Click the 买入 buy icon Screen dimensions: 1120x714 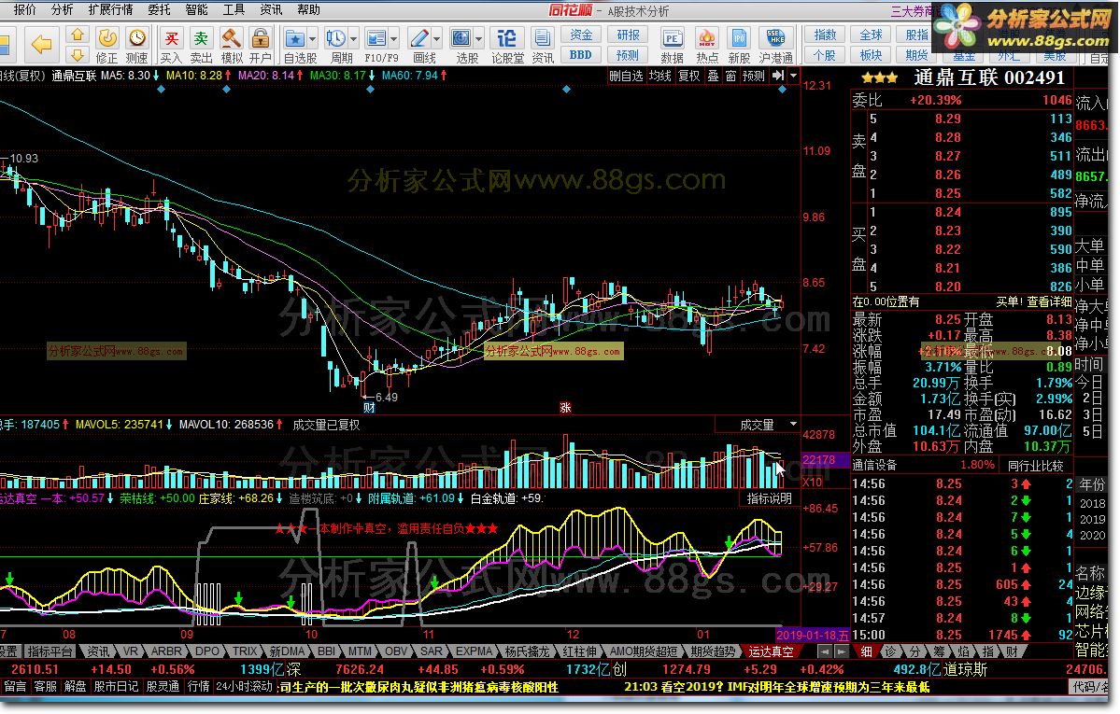click(x=172, y=45)
